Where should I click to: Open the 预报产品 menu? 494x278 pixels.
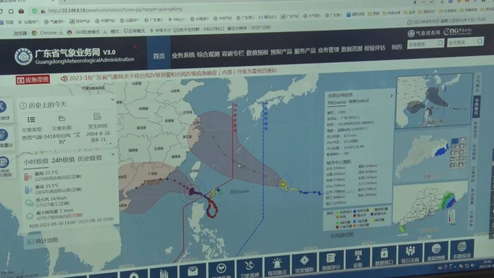coord(281,52)
